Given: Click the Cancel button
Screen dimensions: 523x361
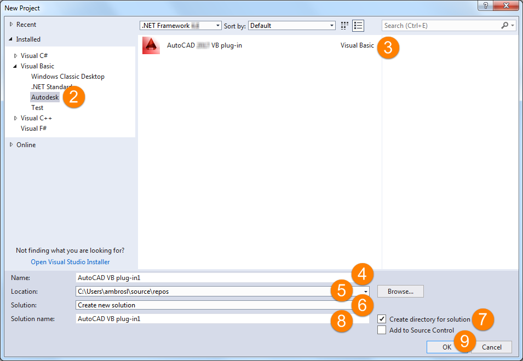Looking at the screenshot, I should pos(491,347).
